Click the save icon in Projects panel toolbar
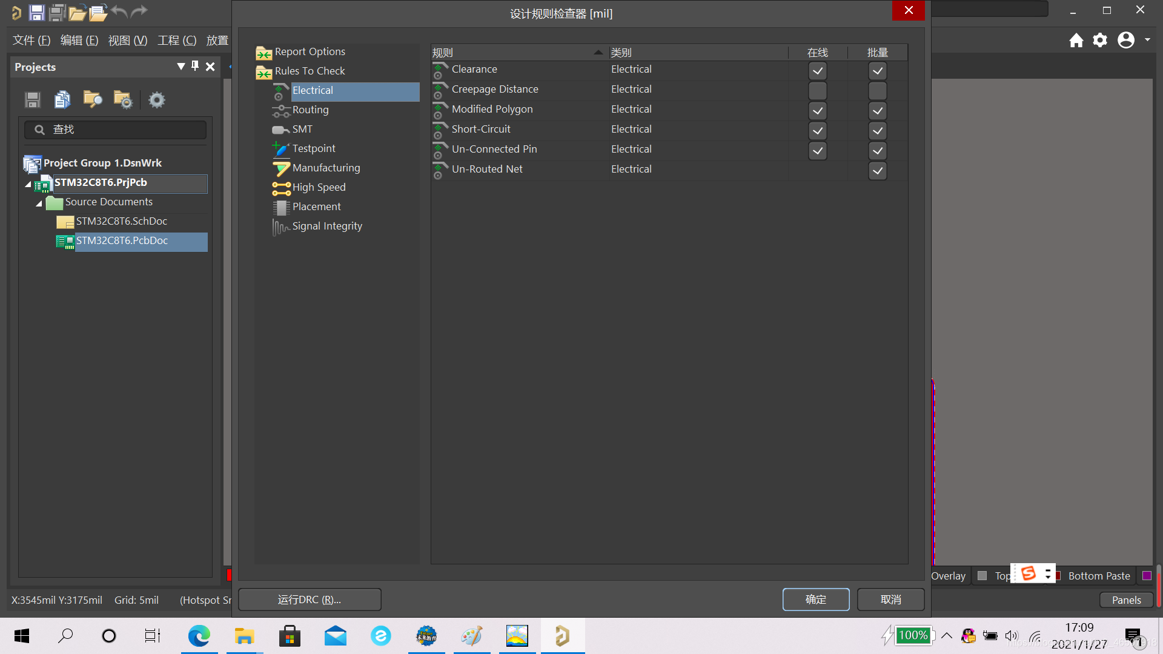 [33, 100]
